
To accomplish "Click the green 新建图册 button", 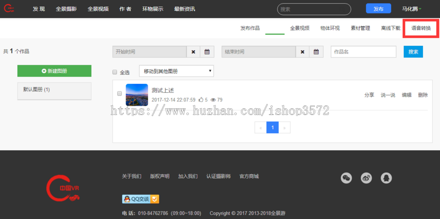I will pos(54,71).
